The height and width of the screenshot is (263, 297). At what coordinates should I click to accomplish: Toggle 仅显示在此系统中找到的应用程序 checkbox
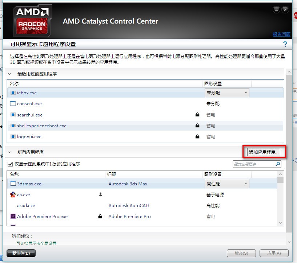pyautogui.click(x=10, y=164)
